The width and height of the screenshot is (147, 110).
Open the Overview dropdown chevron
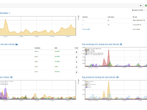tap(10, 13)
